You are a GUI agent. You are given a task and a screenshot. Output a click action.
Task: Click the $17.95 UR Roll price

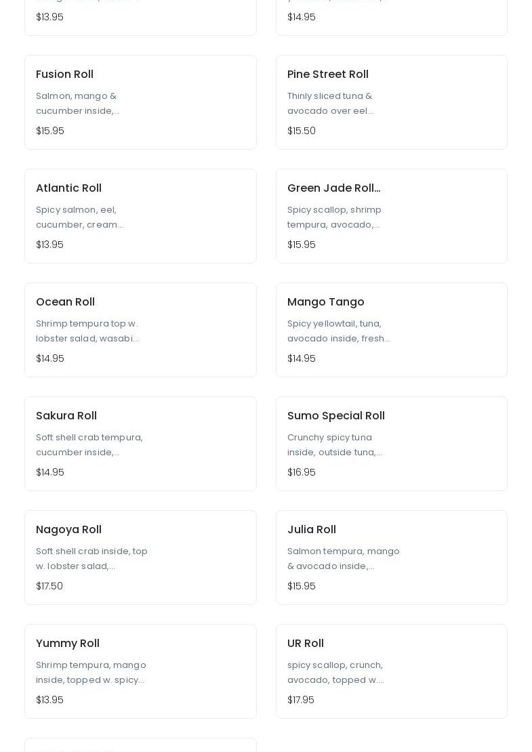pos(300,700)
